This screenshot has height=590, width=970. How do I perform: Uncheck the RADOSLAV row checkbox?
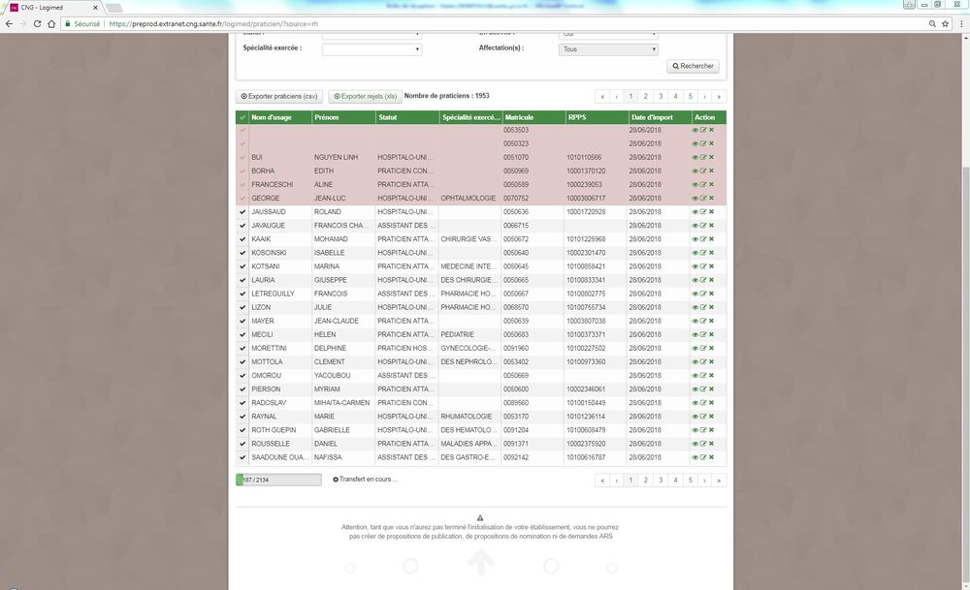tap(242, 403)
